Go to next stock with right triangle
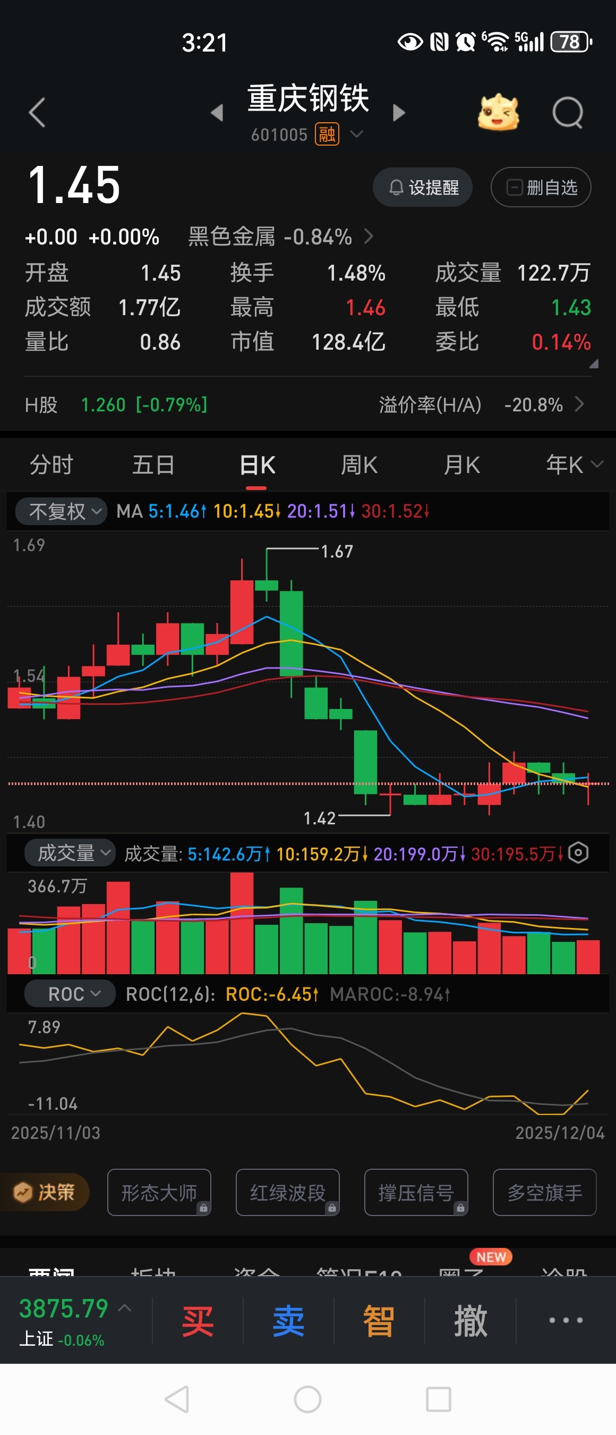The height and width of the screenshot is (1435, 616). tap(398, 113)
